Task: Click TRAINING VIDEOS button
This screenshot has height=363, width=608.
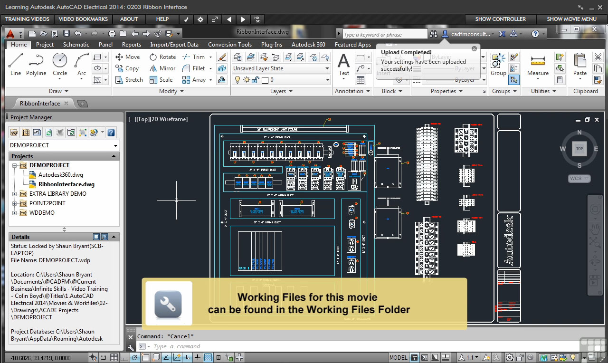Action: [27, 19]
